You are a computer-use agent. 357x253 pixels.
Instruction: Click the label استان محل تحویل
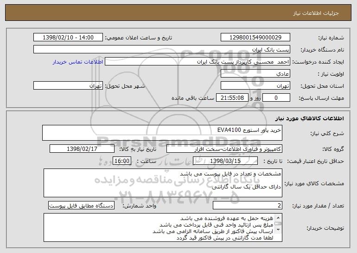pos(322,86)
